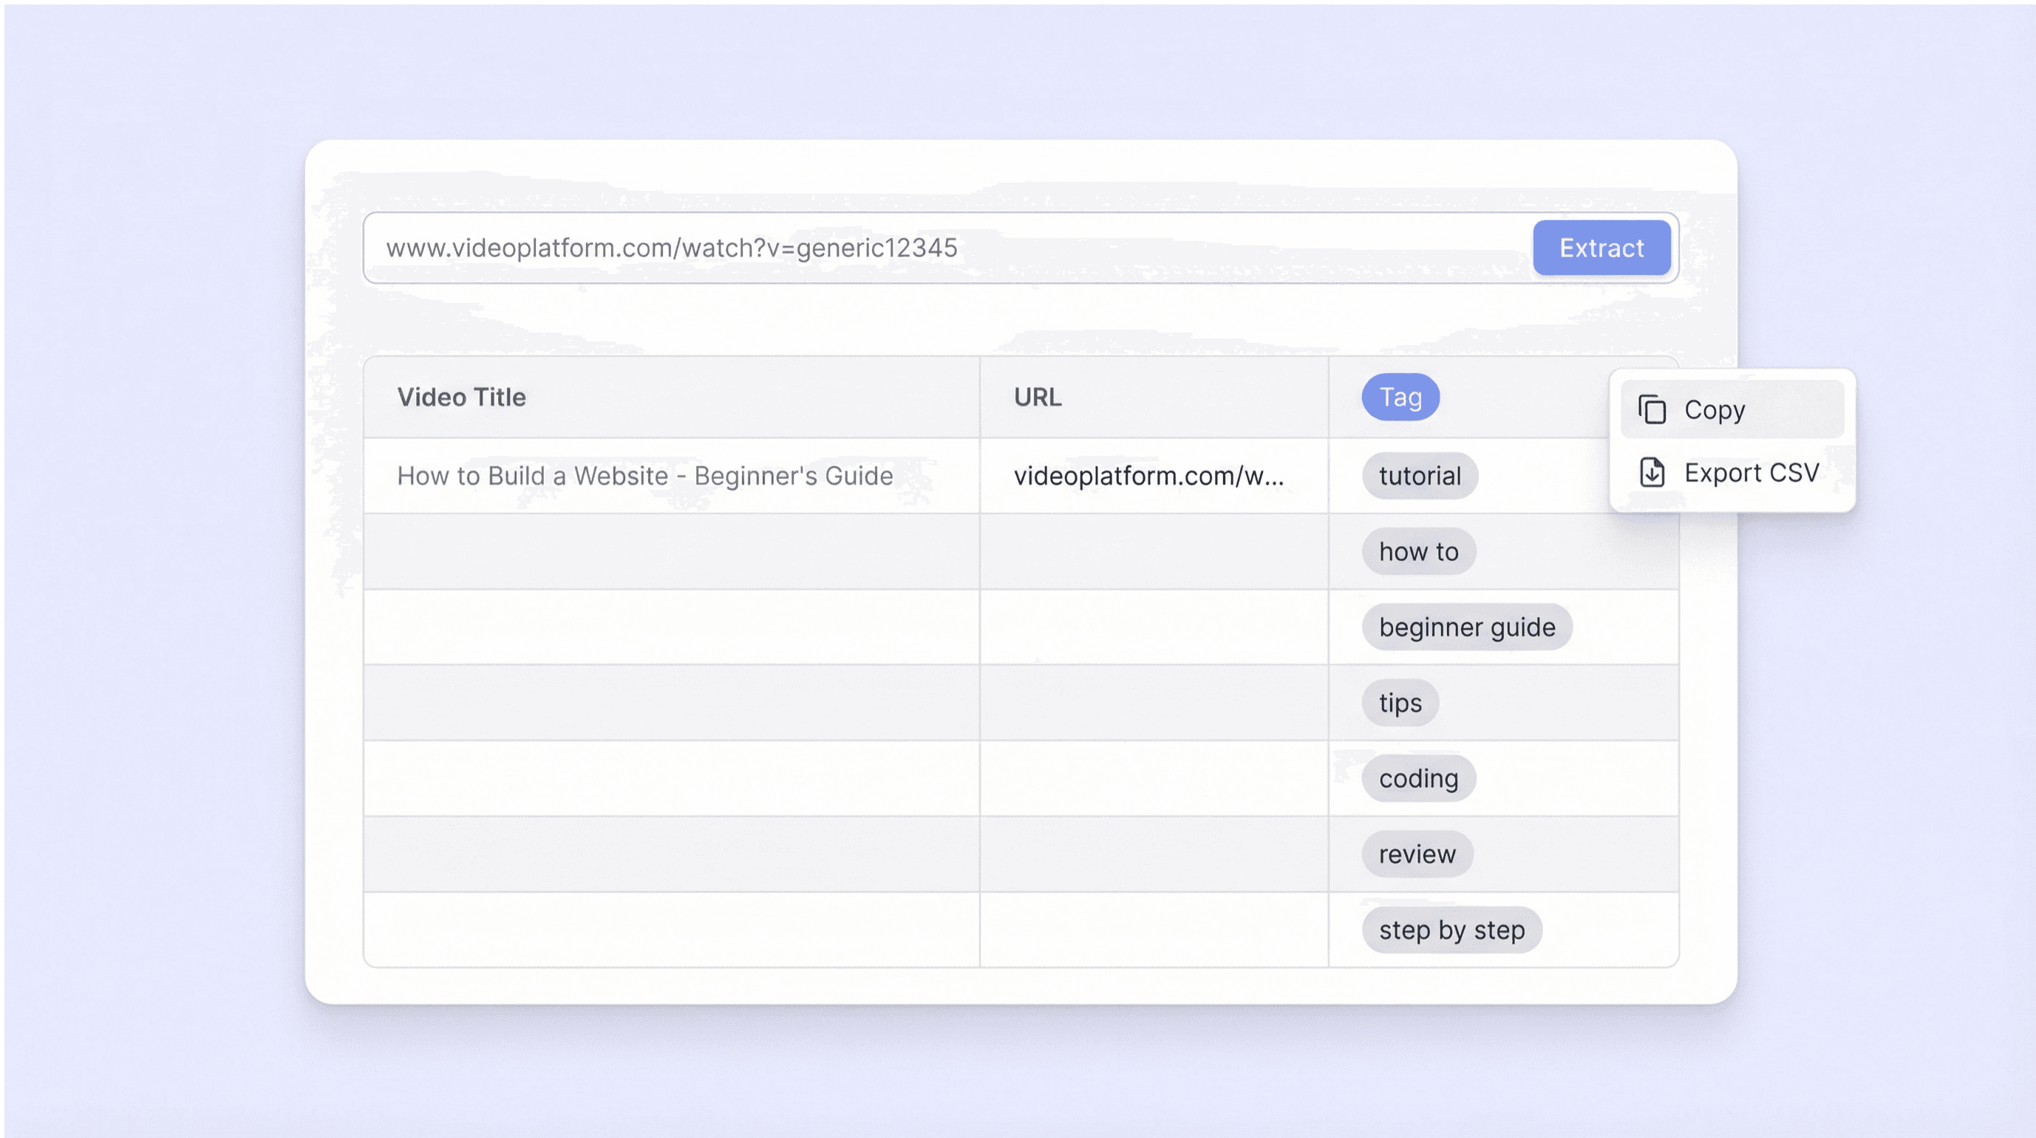Viewport: 2036px width, 1138px height.
Task: Click the Extract button
Action: [1601, 248]
